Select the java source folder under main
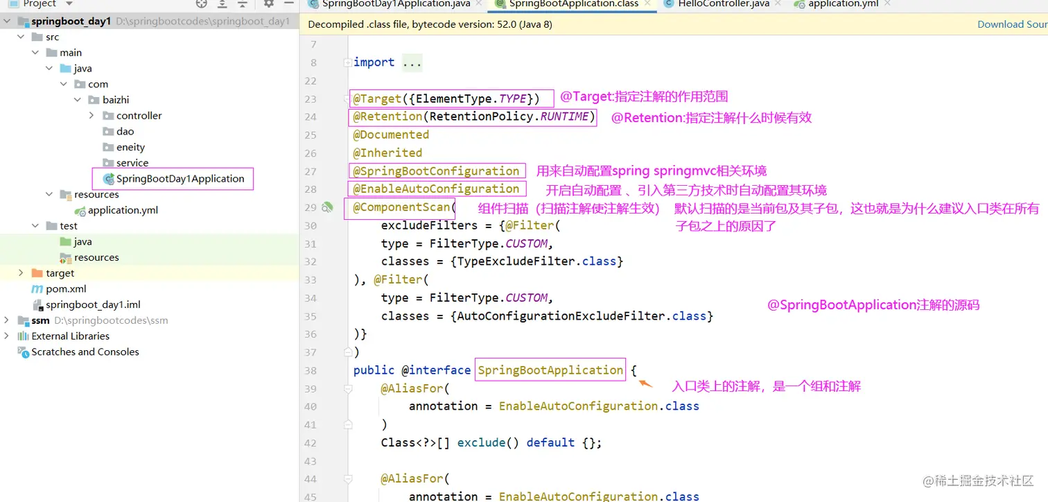 pyautogui.click(x=83, y=69)
